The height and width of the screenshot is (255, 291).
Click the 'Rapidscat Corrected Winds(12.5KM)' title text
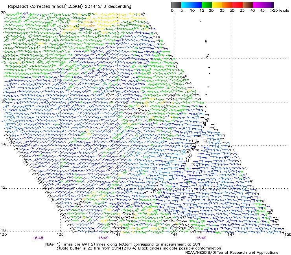45,7
